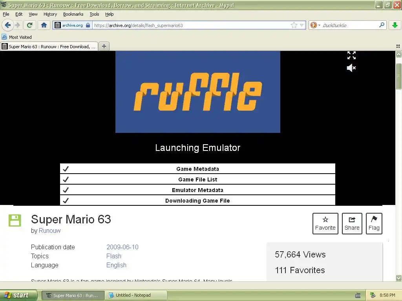Click the Game Metadata row
Image resolution: width=402 pixels, height=301 pixels.
coord(197,169)
